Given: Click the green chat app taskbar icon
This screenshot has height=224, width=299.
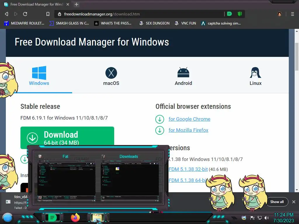Looking at the screenshot, I should coord(52,218).
